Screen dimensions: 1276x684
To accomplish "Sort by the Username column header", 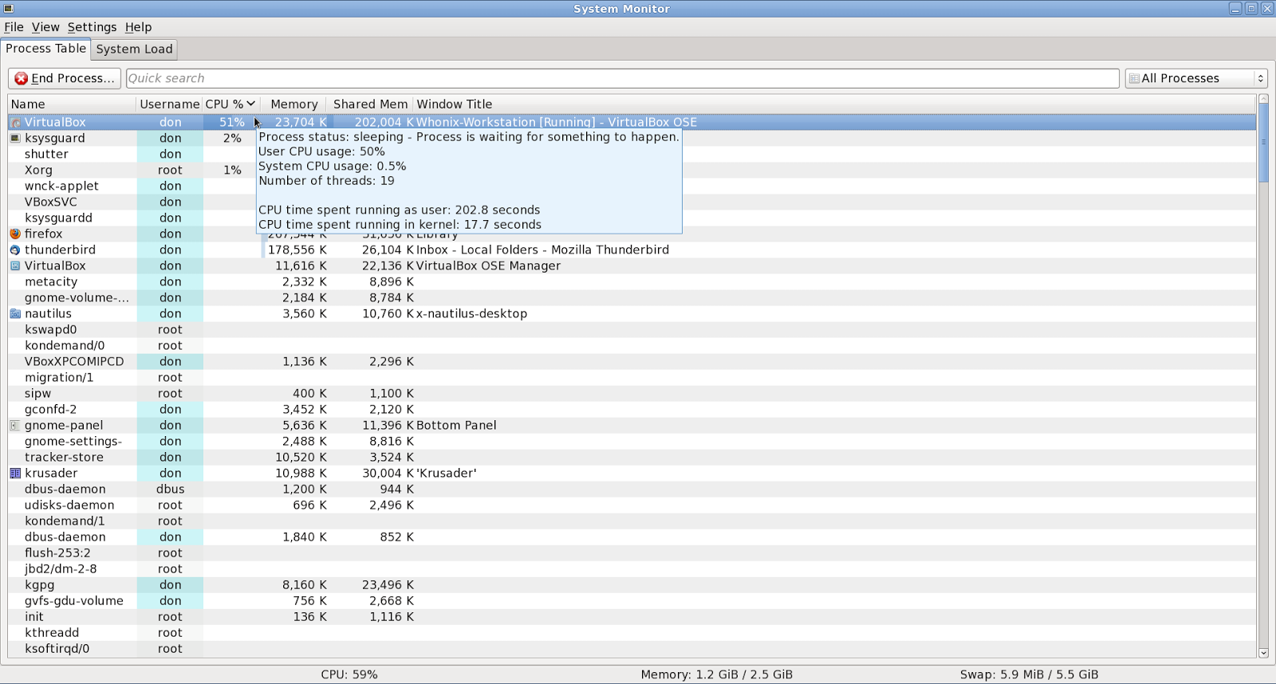I will (169, 104).
